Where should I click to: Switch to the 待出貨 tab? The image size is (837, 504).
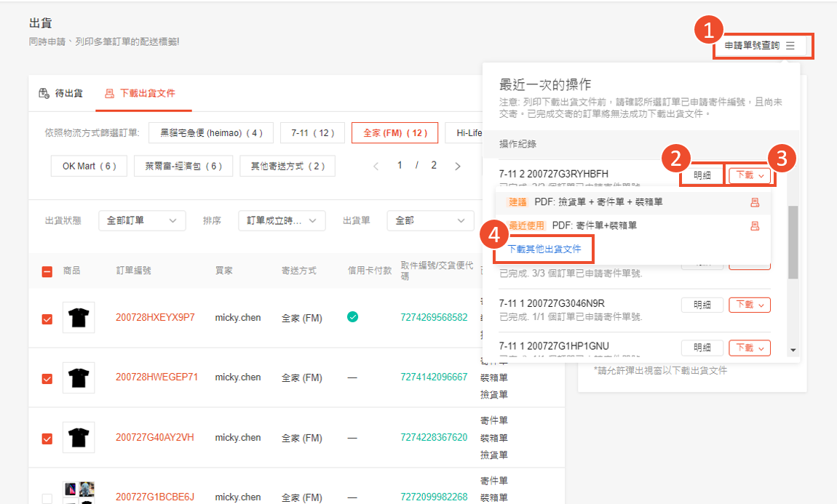coord(61,93)
